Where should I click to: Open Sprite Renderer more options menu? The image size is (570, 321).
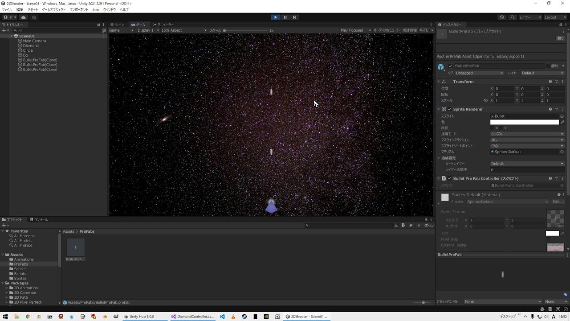click(562, 109)
